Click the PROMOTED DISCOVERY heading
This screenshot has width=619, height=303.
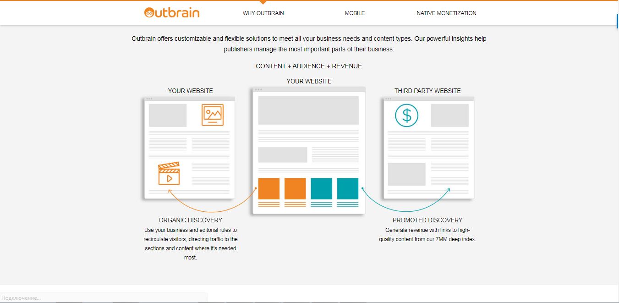point(427,220)
